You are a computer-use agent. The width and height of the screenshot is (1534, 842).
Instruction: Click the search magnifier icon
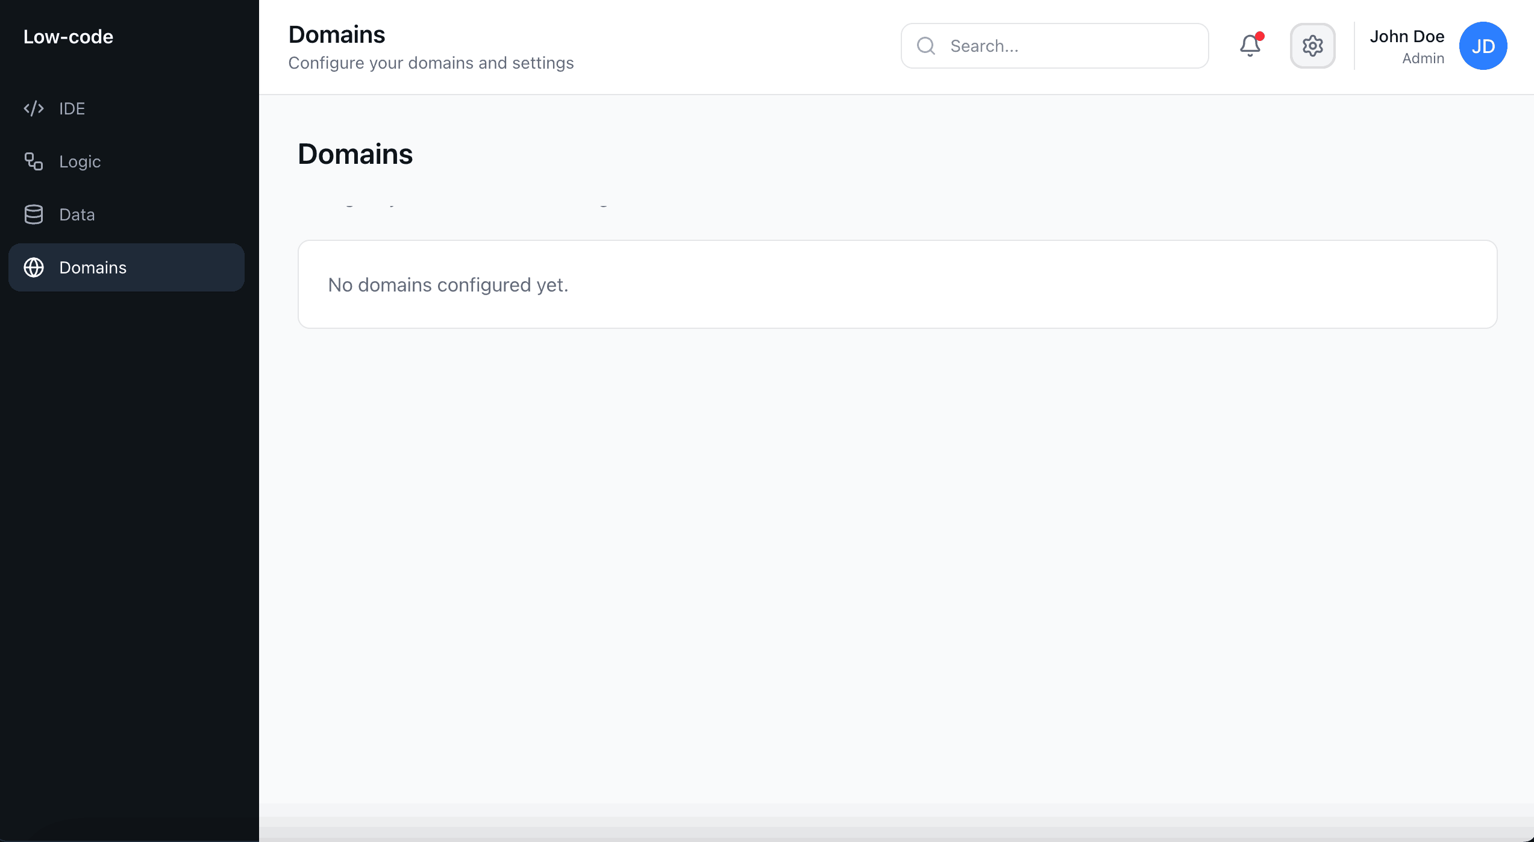(x=926, y=45)
